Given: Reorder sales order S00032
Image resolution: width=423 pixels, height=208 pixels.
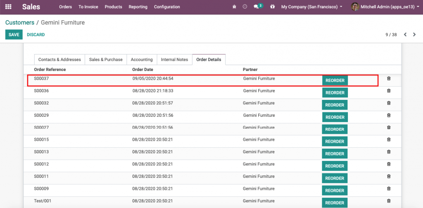Looking at the screenshot, I should [335, 105].
